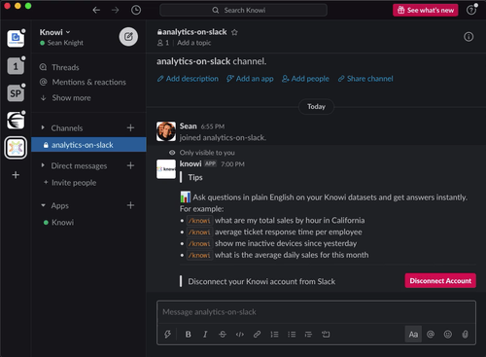Select analytics-on-slack channel in sidebar
486x357 pixels.
point(88,145)
